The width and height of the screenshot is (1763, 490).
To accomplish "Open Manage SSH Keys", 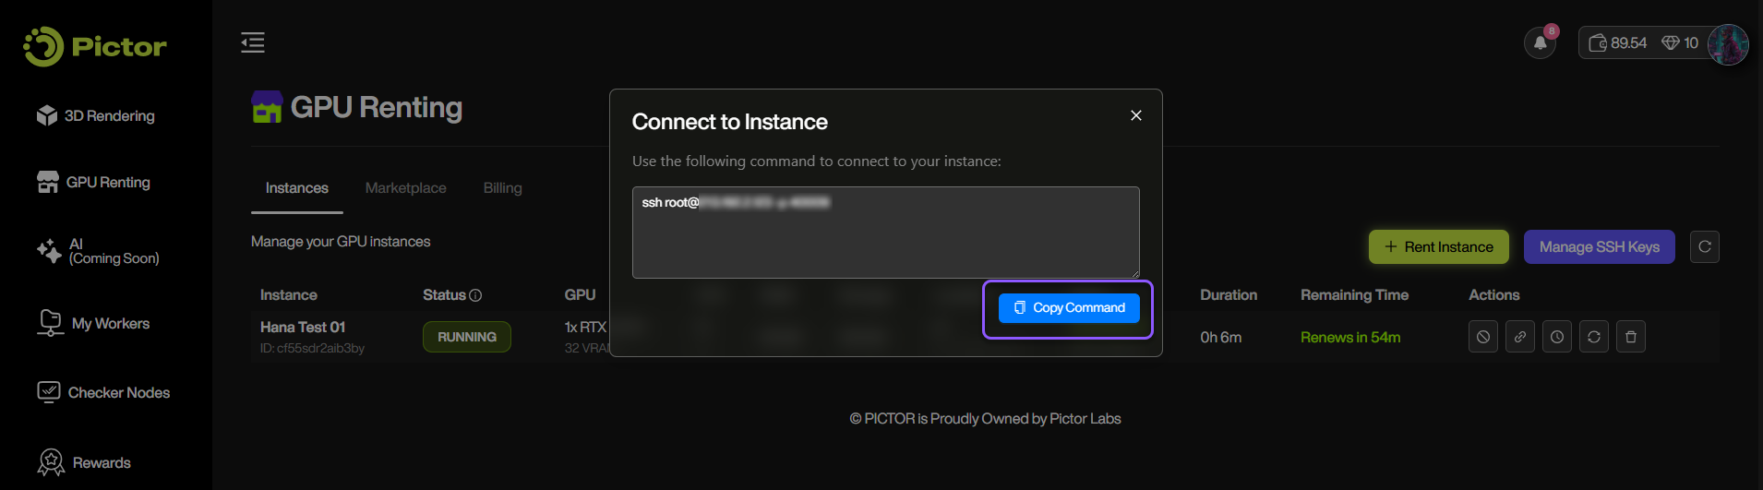I will pyautogui.click(x=1599, y=246).
